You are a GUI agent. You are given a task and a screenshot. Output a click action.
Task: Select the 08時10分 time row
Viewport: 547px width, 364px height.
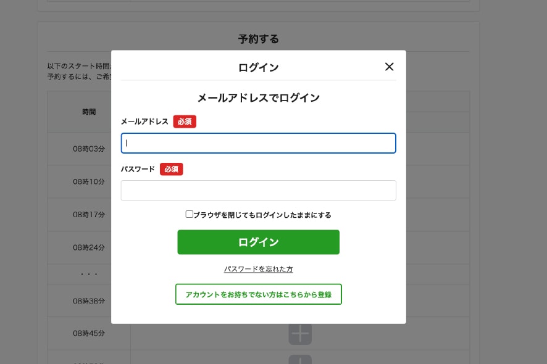tap(89, 182)
